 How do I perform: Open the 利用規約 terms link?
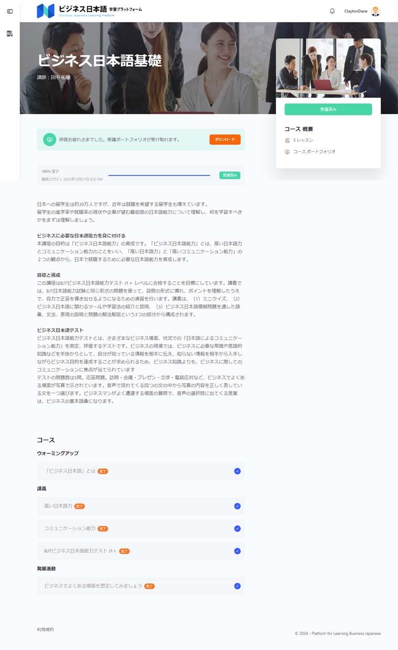(45, 629)
